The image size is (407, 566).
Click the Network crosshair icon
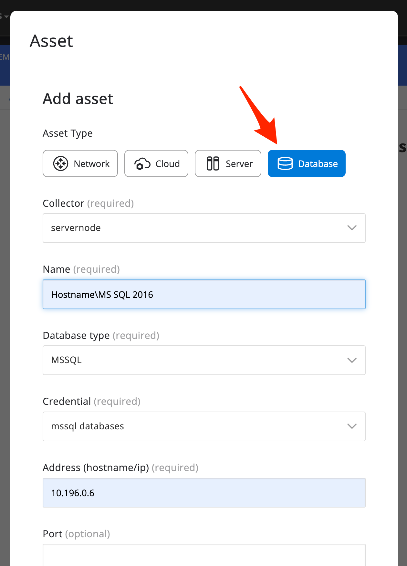point(61,163)
